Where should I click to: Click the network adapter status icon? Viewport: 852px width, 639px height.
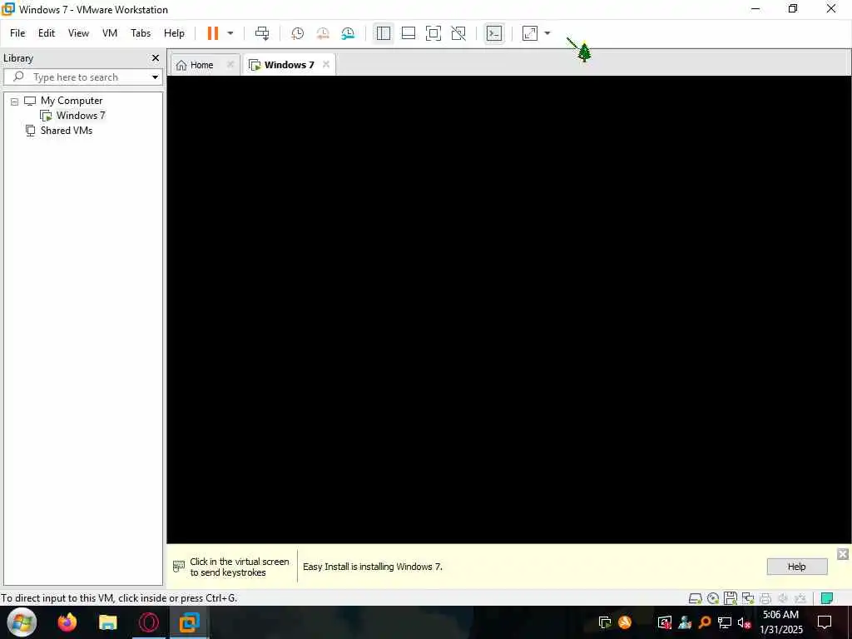[x=748, y=598]
